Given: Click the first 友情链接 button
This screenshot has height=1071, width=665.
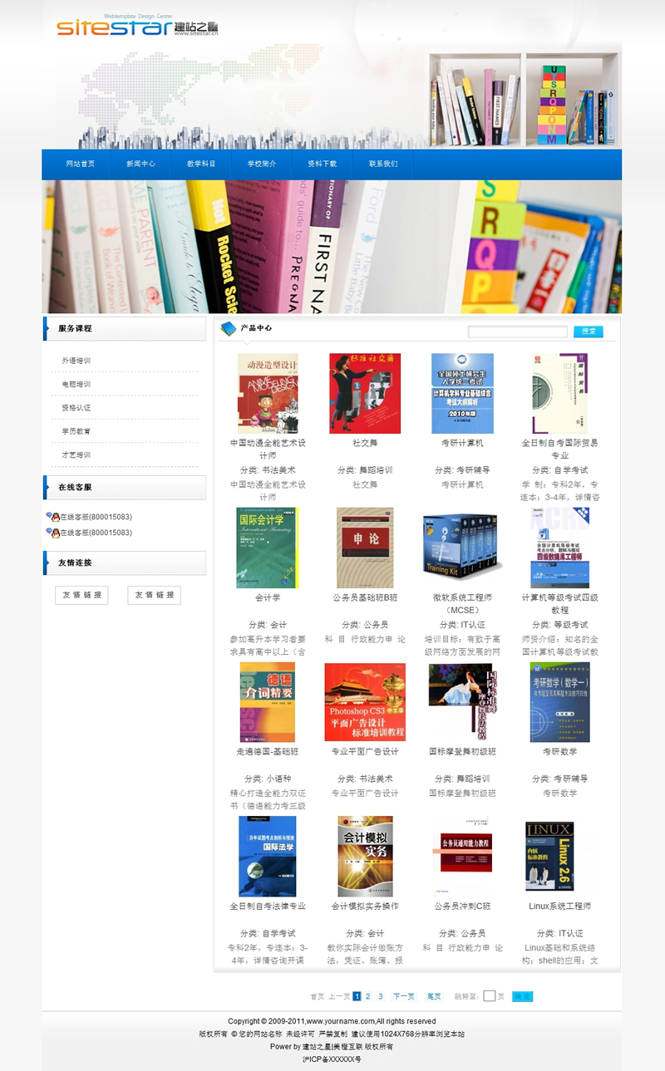Looking at the screenshot, I should 81,595.
